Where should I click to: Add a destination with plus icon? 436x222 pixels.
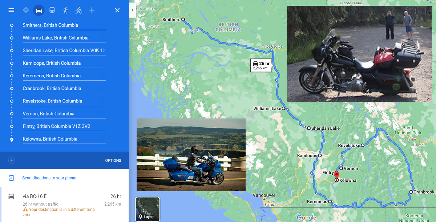(x=12, y=160)
